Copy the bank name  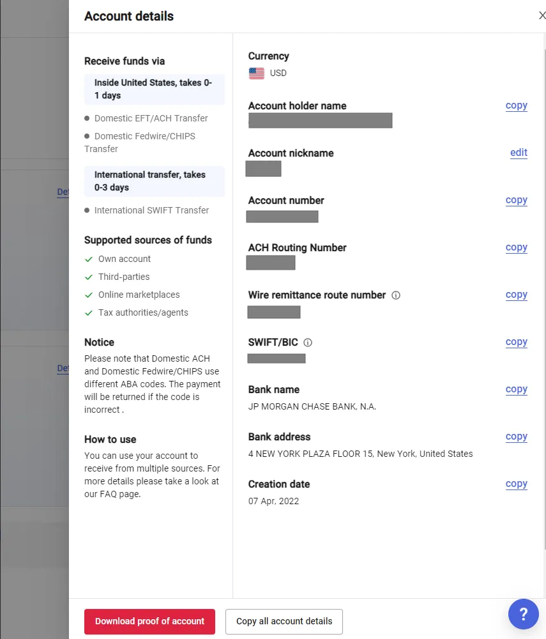coord(516,389)
